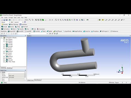Select the SectorCut tool
Image resolution: width=131 pixels, height=98 pixels.
pyautogui.click(x=87, y=31)
